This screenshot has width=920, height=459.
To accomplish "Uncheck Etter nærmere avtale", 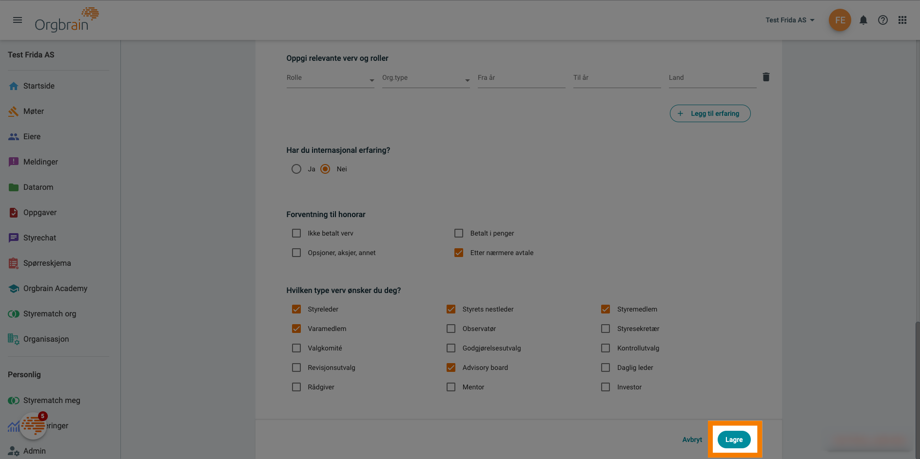I will point(459,253).
